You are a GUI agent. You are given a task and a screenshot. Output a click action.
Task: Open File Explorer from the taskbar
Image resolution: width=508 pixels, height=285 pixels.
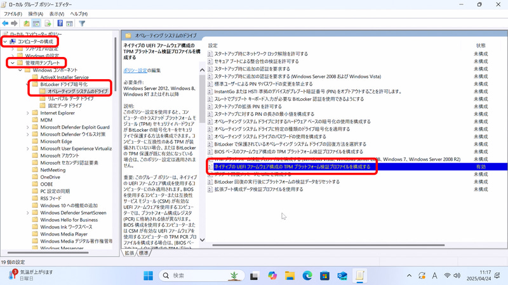[x=290, y=275]
